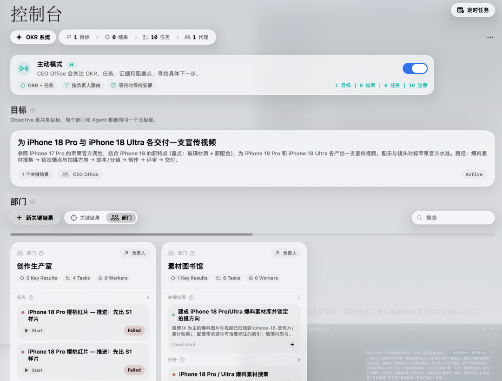Image resolution: width=502 pixels, height=381 pixels.
Task: Click the CEO Office owner chip
Action: [80, 174]
